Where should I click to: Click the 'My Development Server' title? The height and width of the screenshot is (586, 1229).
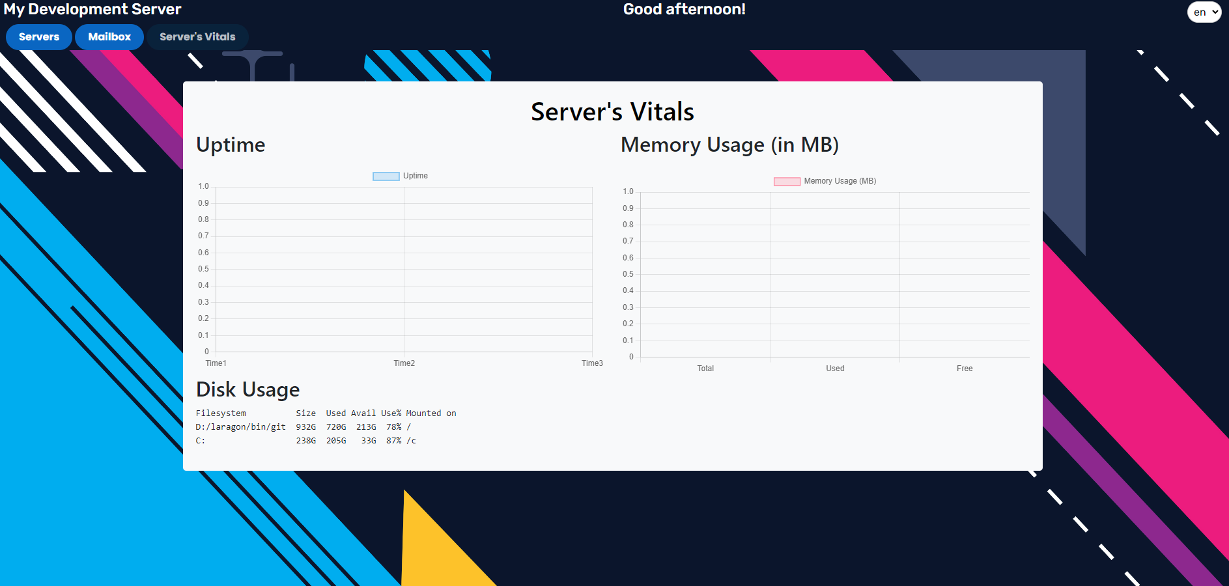coord(92,9)
